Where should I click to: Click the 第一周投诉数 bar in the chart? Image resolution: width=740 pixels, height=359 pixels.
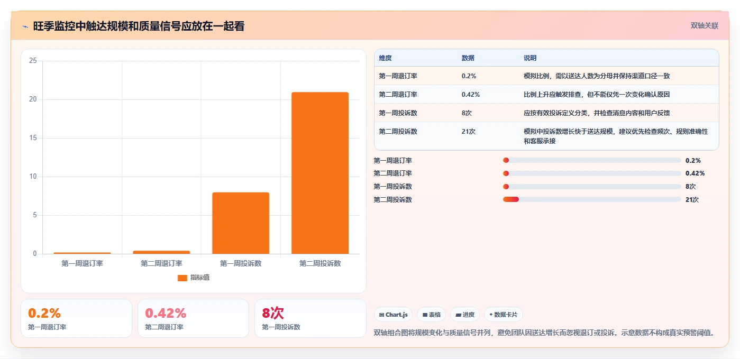pos(241,223)
